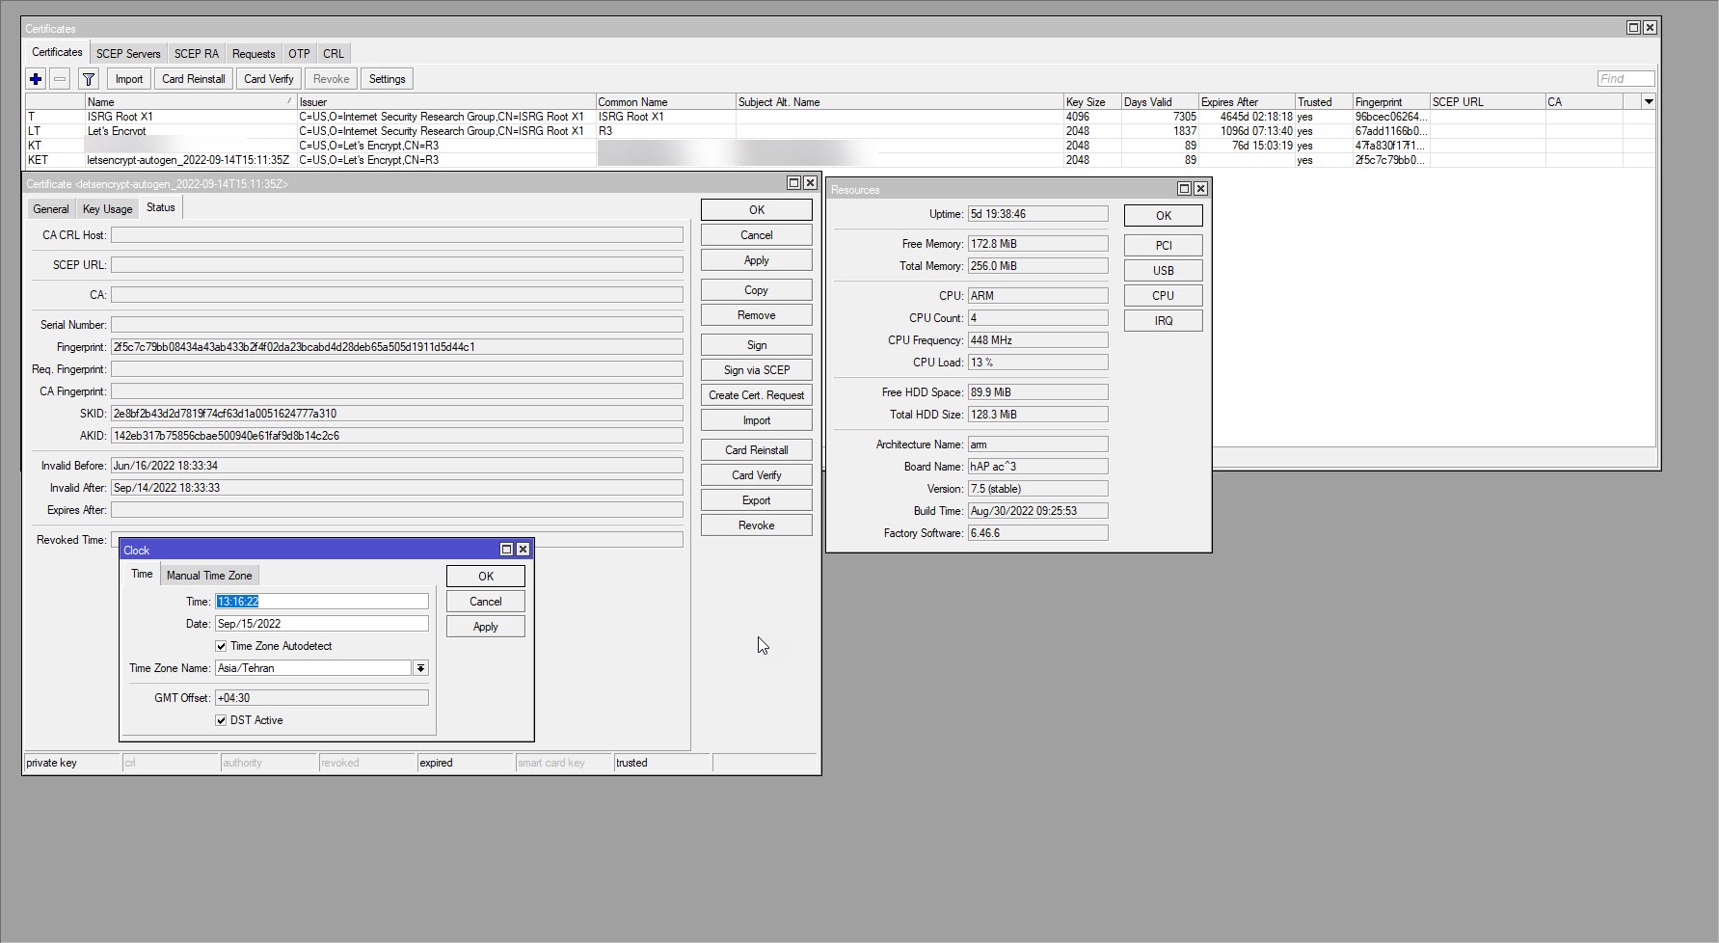The image size is (1719, 943).
Task: Click the Sign button
Action: coord(757,345)
